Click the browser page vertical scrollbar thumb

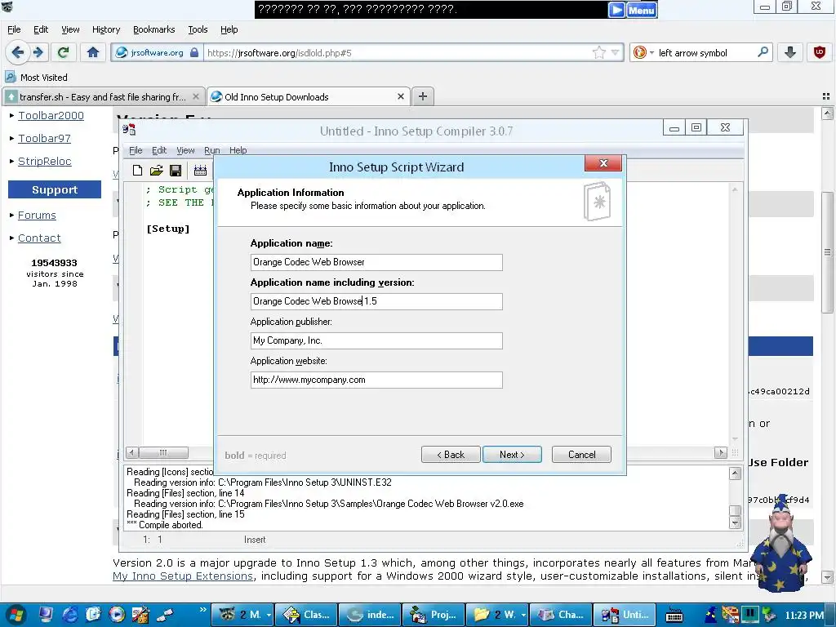tap(827, 251)
